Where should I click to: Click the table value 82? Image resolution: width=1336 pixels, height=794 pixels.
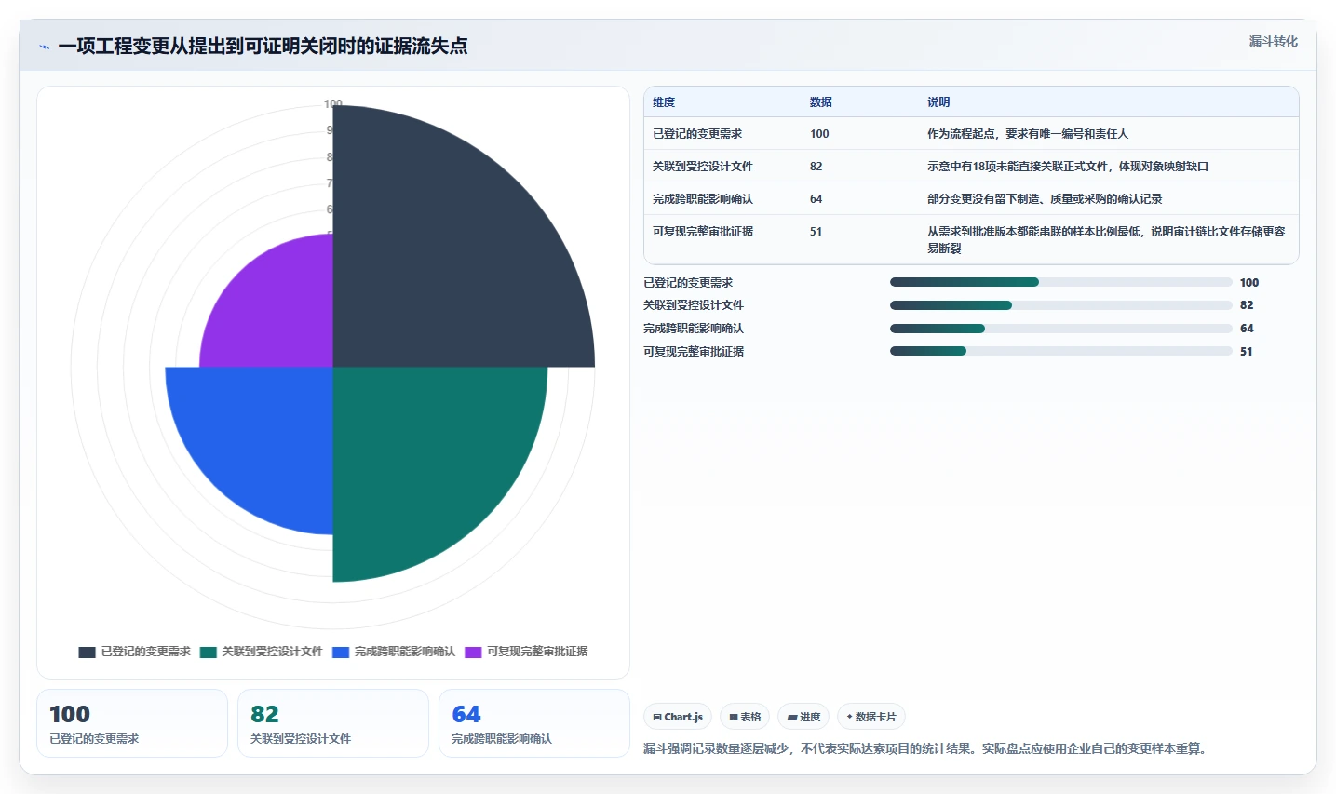816,167
